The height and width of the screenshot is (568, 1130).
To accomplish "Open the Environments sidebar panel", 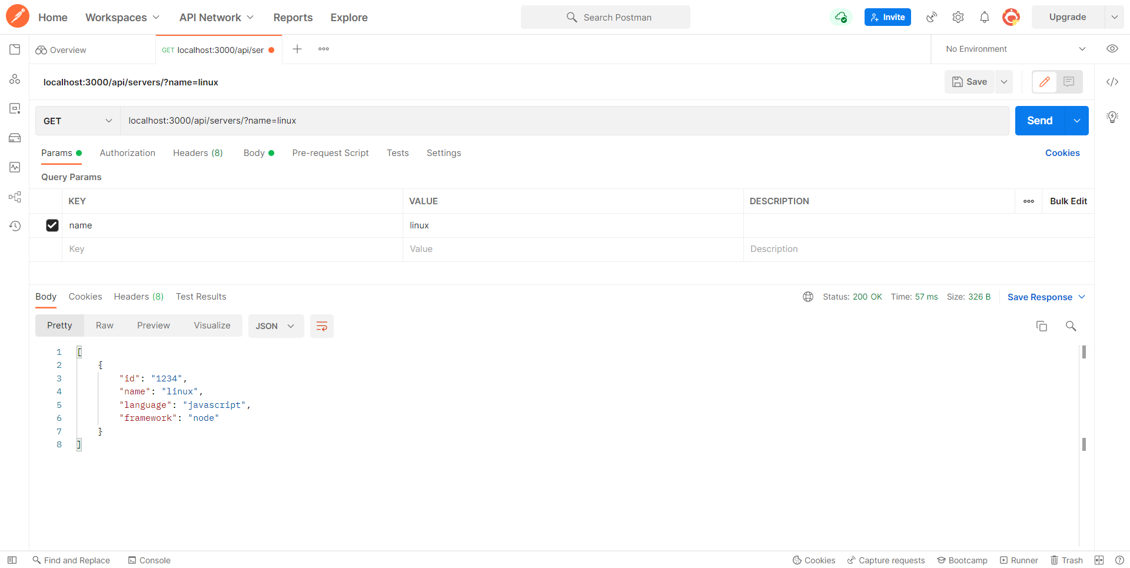I will click(15, 108).
